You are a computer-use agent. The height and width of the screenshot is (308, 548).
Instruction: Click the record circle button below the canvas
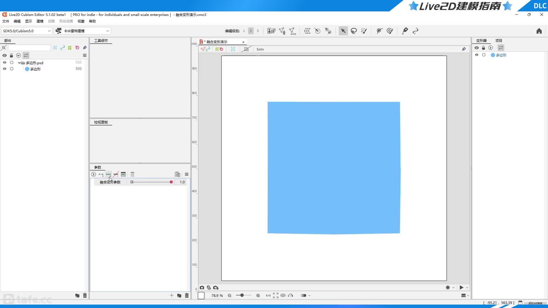click(x=448, y=287)
